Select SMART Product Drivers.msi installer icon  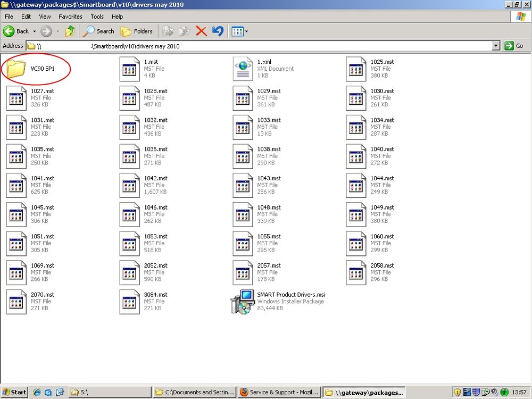pos(242,302)
